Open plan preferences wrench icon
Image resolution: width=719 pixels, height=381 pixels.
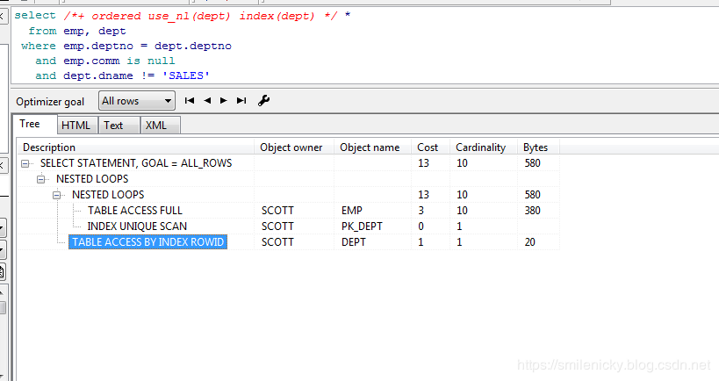click(x=263, y=100)
